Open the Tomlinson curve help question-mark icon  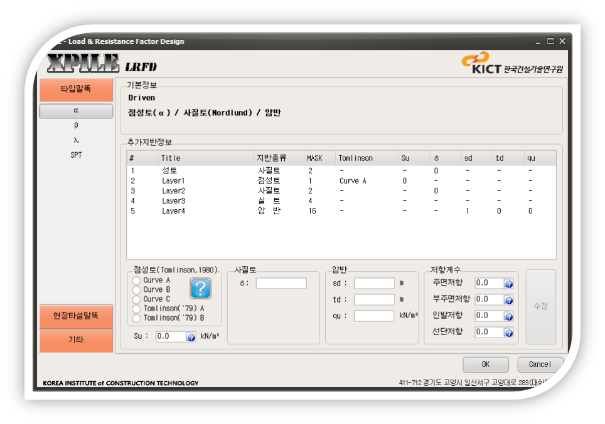click(201, 288)
